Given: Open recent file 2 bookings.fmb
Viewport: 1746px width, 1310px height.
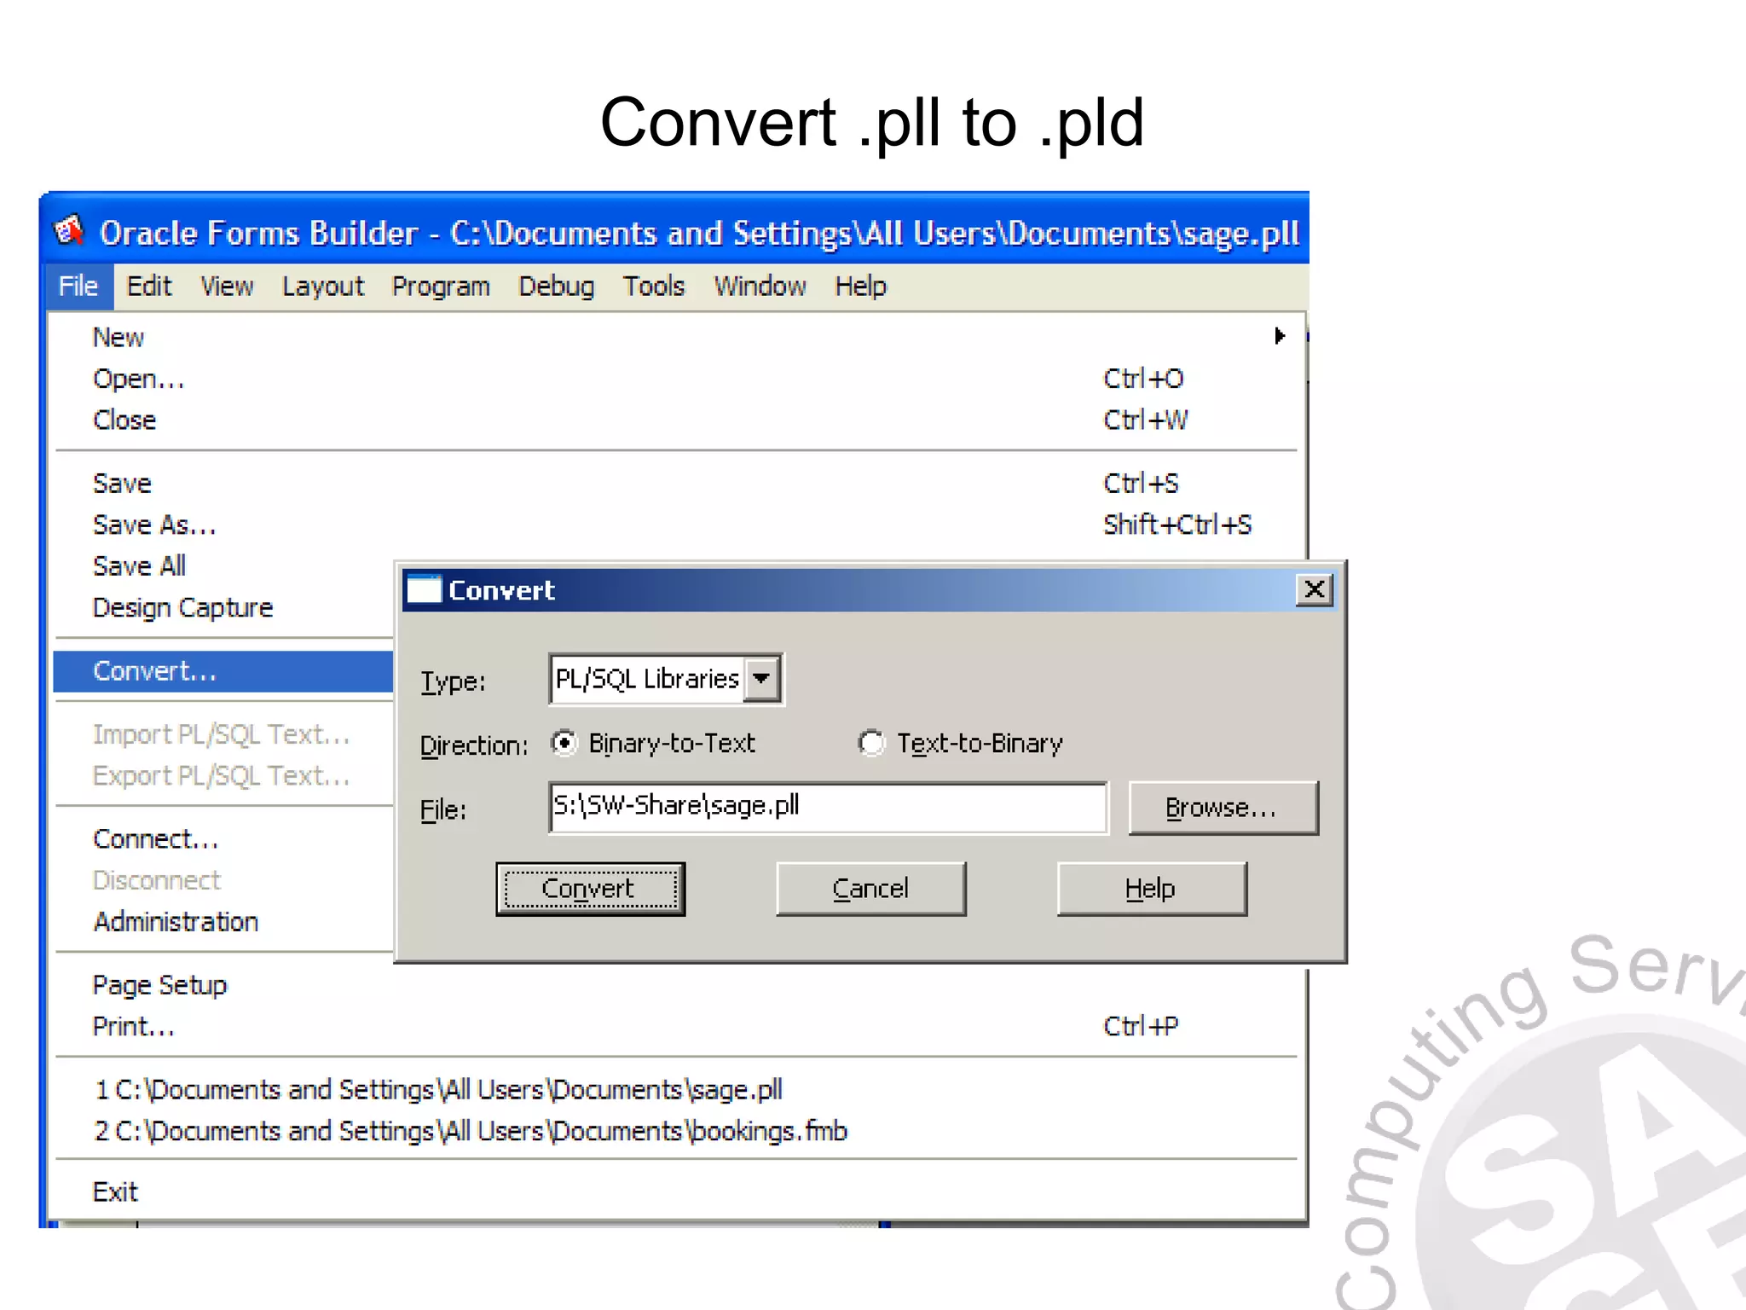Looking at the screenshot, I should pos(678,1131).
